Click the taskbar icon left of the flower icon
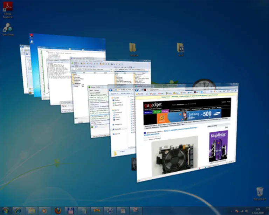 (97, 211)
